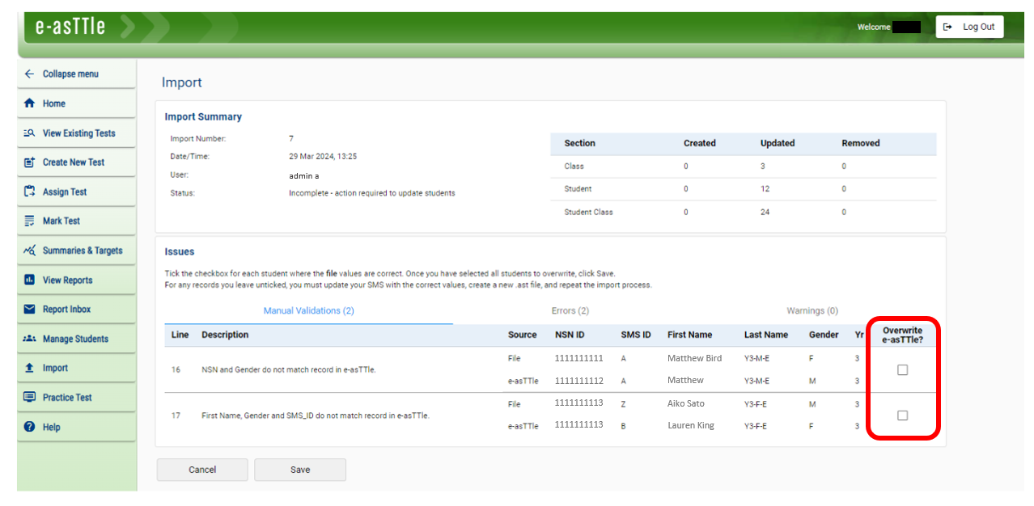Enable overwrite for Aiko Sato's record
Screen dimensions: 1034x506
(x=902, y=415)
